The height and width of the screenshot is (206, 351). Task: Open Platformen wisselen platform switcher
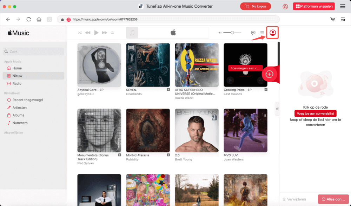[314, 6]
